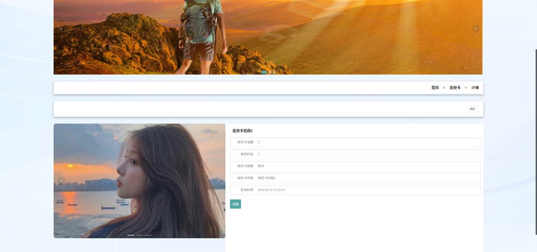
Task: Show next member card photo
Action: [x=217, y=181]
